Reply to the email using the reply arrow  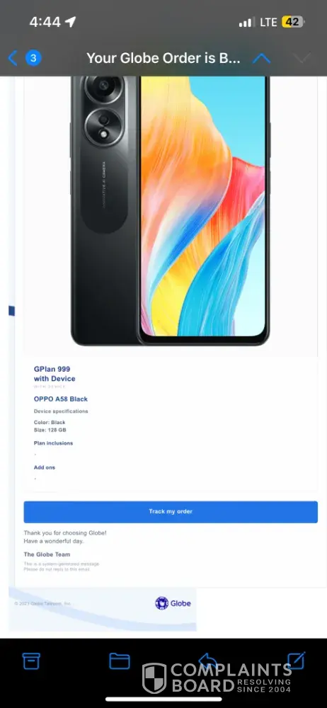pyautogui.click(x=208, y=661)
